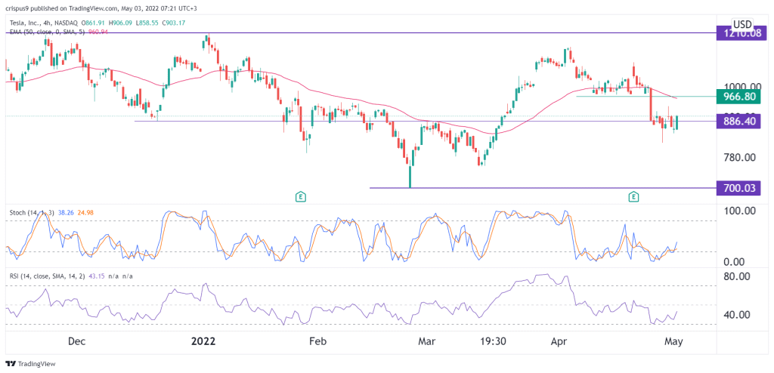Screen dimensions: 774x373
Task: Select the EMA 50 indicator legend
Action: [60, 25]
